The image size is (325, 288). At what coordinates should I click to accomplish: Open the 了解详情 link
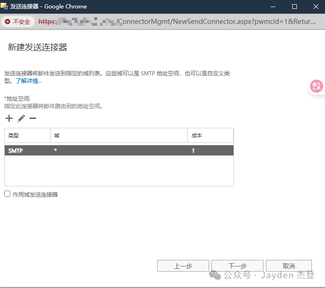pyautogui.click(x=28, y=81)
